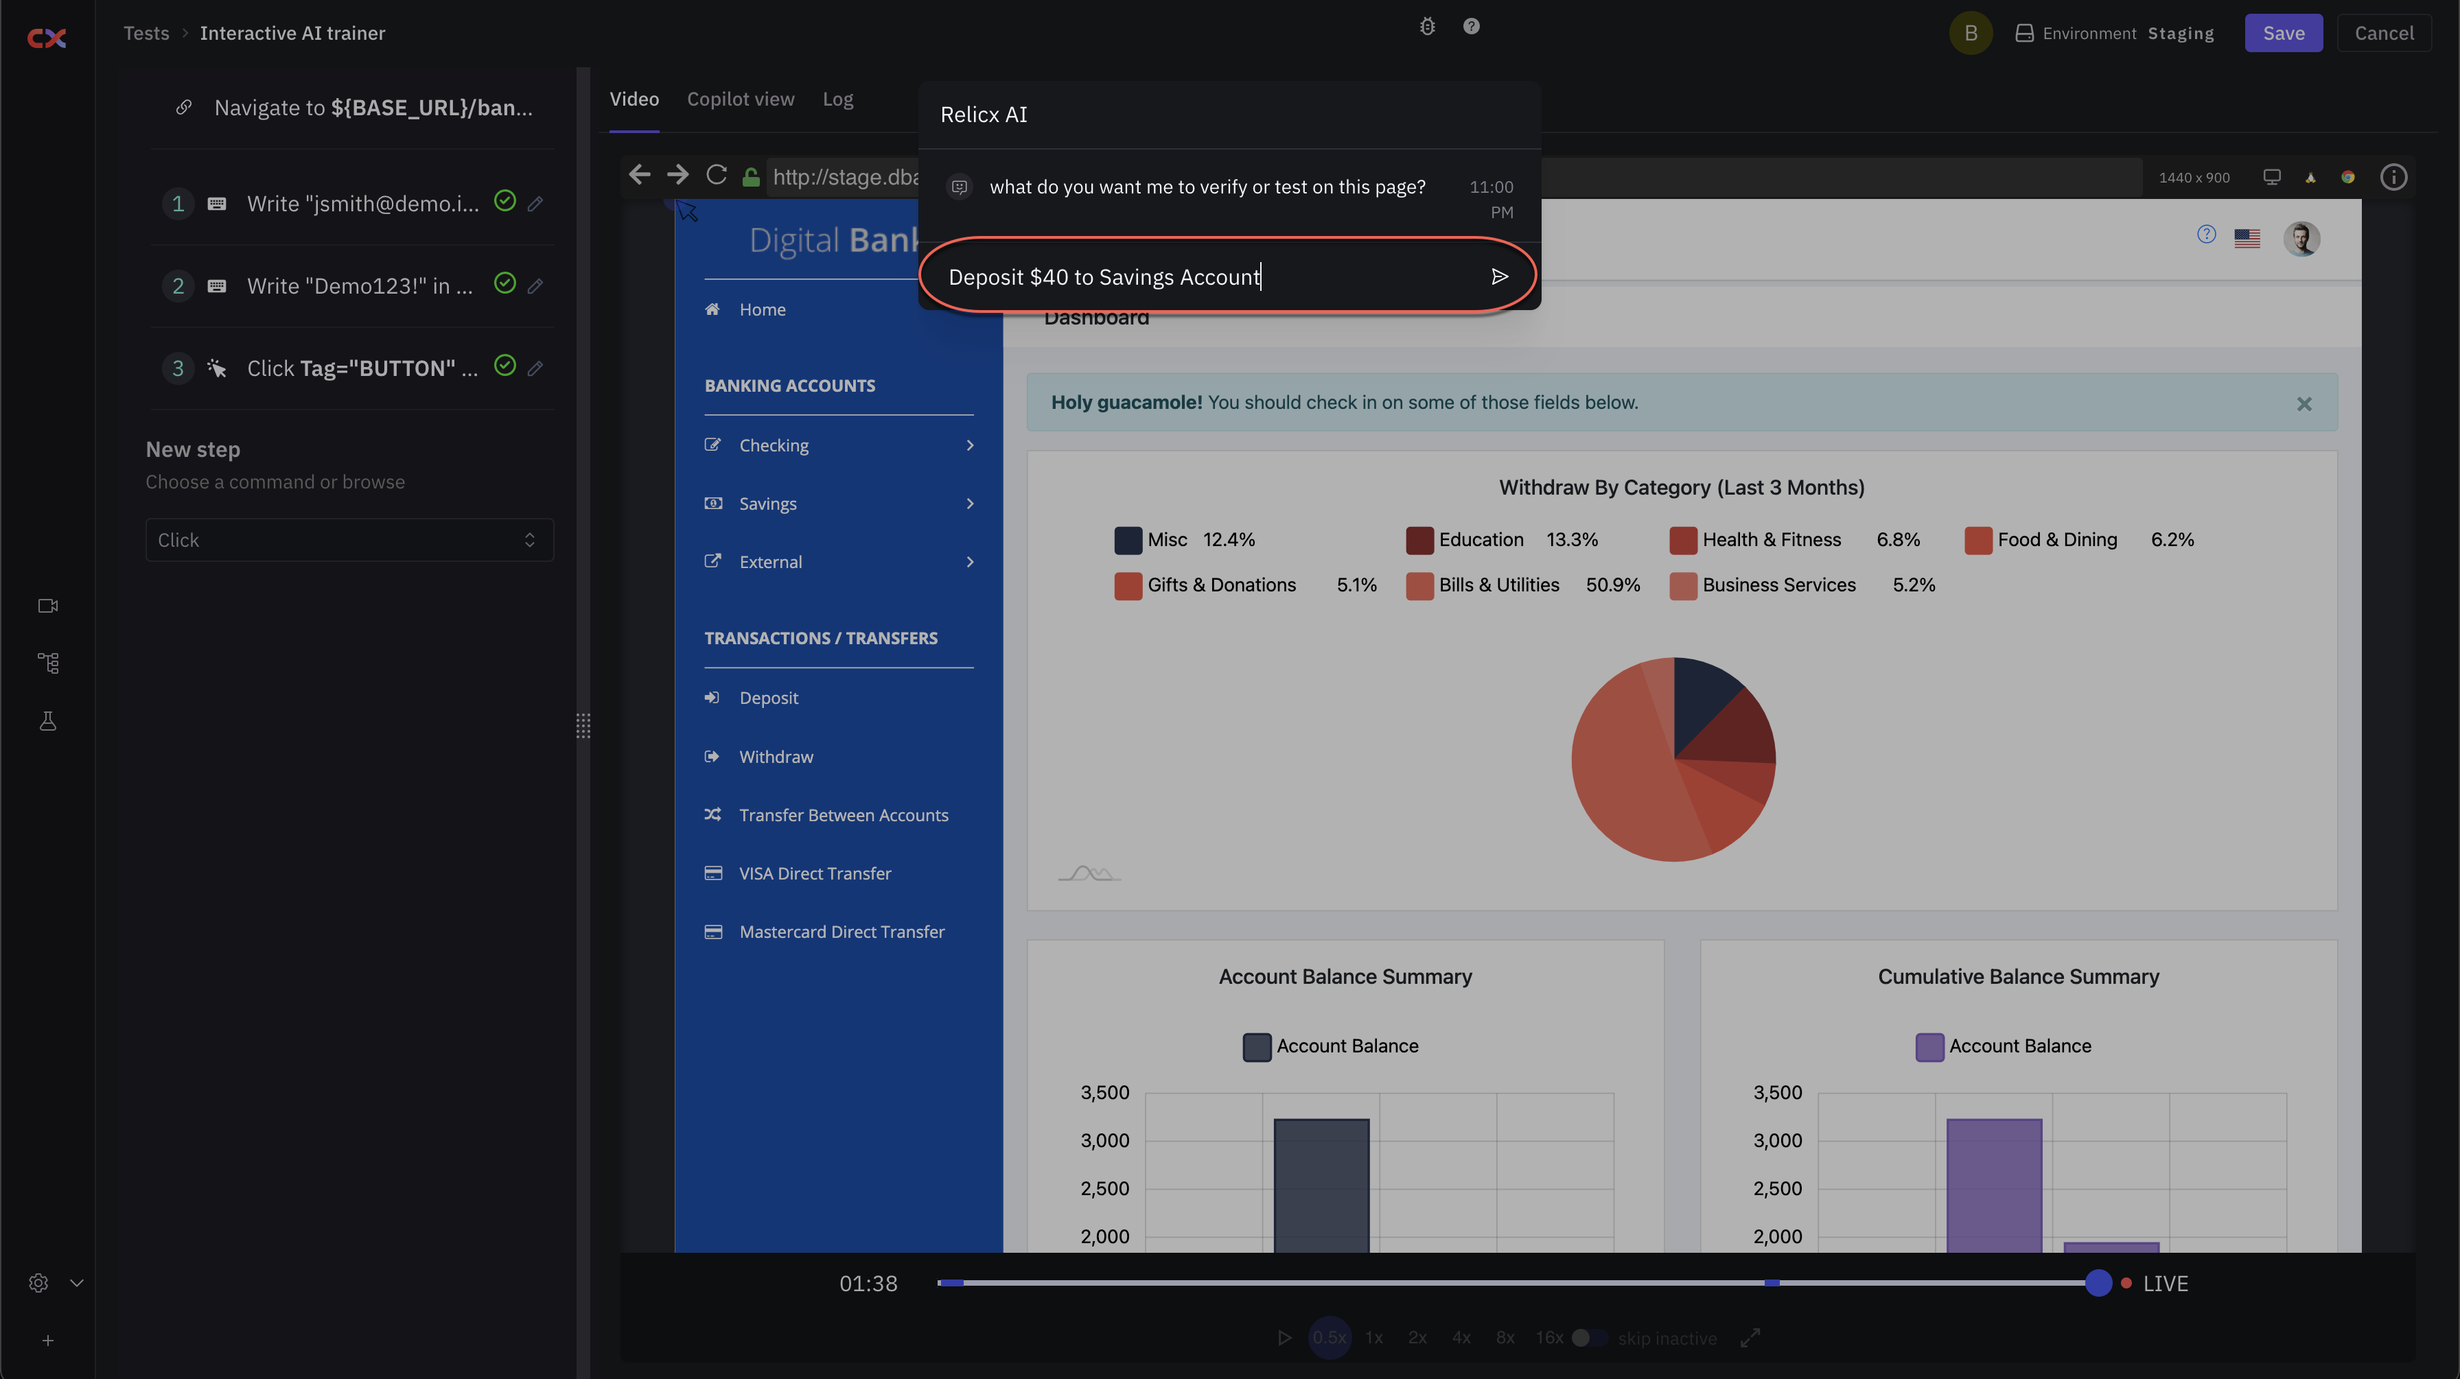
Task: Expand the settings gear chevron menu
Action: pos(76,1283)
